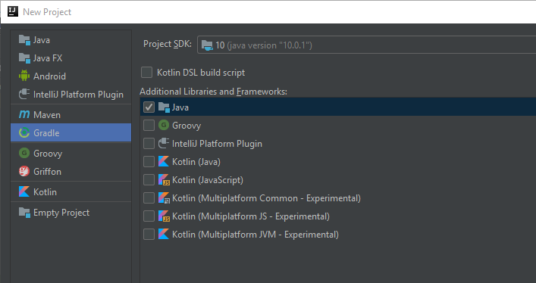Viewport: 536px width, 283px height.
Task: Click 'Kotlin (Multiplatform JVM - Experimental)' text
Action: (255, 235)
